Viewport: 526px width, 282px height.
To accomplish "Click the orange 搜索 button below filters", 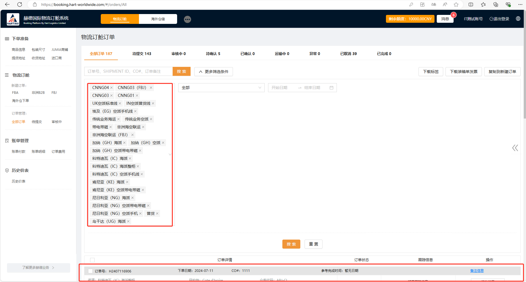I will point(291,244).
